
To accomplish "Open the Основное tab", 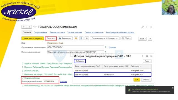I will point(27,32).
